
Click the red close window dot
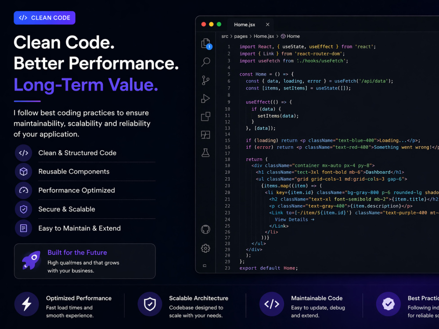tap(204, 24)
